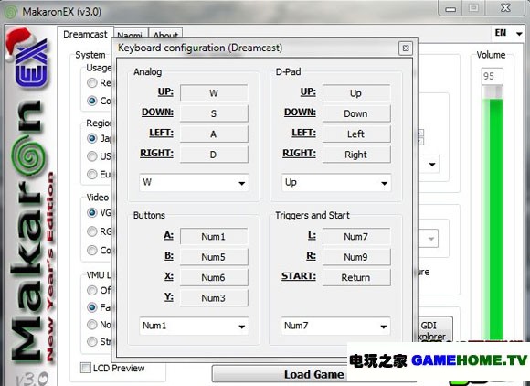Viewport: 530px width, 386px height.
Task: Close the Keyboard configuration dialog
Action: [x=406, y=48]
